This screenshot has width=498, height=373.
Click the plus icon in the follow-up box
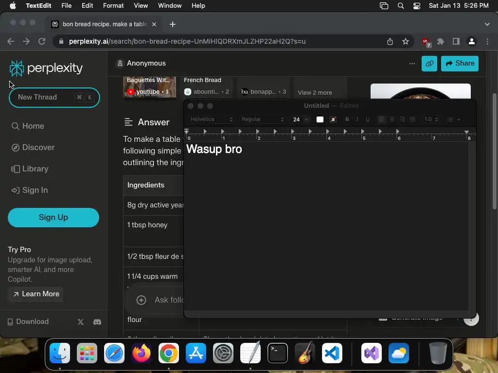coord(141,300)
